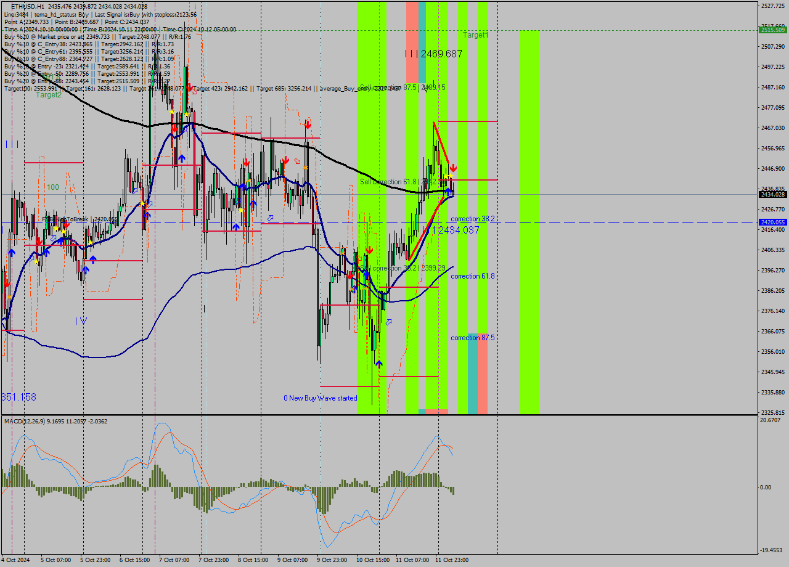Click the 'correction 87.5' label

tap(473, 338)
